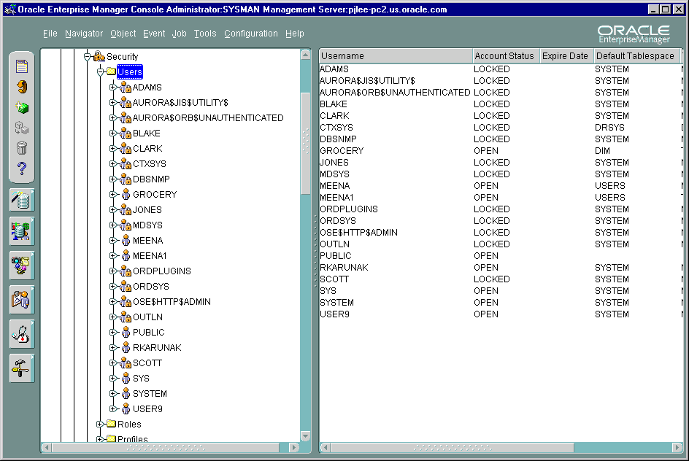689x461 pixels.
Task: Open the diagnostics drawer with stethoscope icon
Action: (22, 334)
